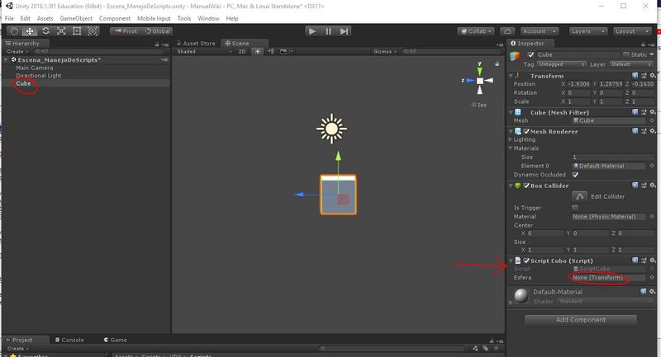Open the Collab dropdown

coord(476,31)
